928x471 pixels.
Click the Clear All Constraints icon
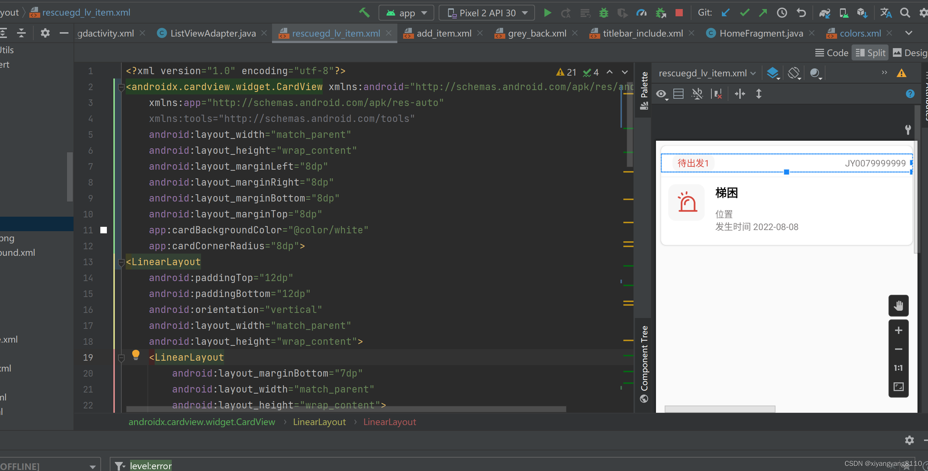point(716,94)
